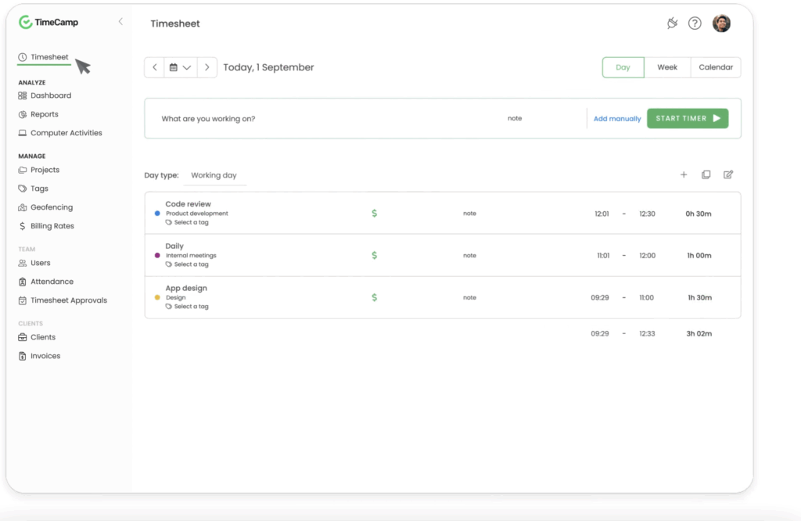Toggle billable dollar icon for App design
Viewport: 801px width, 521px height.
pos(374,297)
